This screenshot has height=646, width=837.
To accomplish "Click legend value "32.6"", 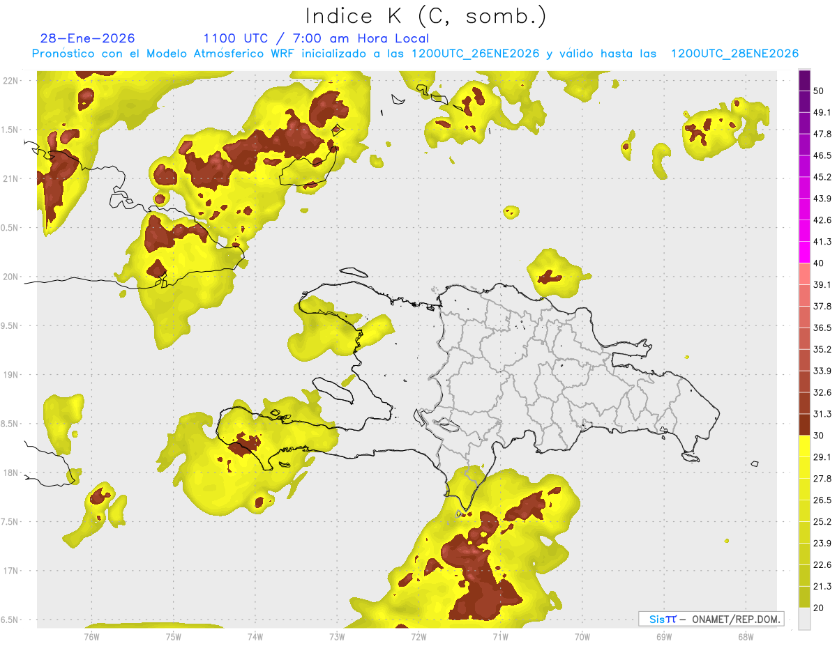I will point(822,392).
